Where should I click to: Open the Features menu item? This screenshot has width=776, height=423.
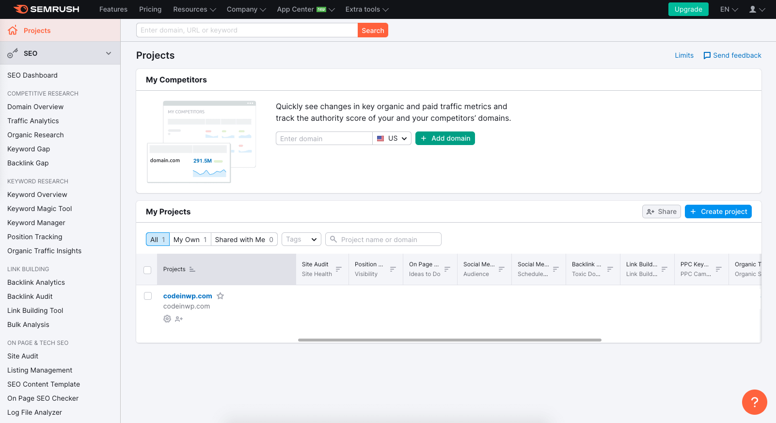point(113,9)
